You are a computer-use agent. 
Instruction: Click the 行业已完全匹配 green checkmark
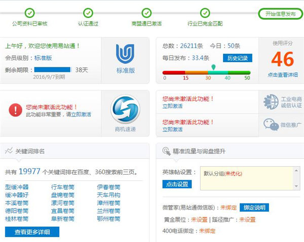pos(205,13)
